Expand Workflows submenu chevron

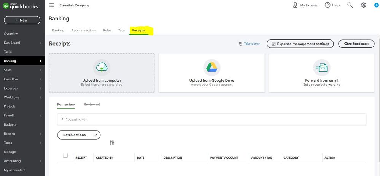40,97
